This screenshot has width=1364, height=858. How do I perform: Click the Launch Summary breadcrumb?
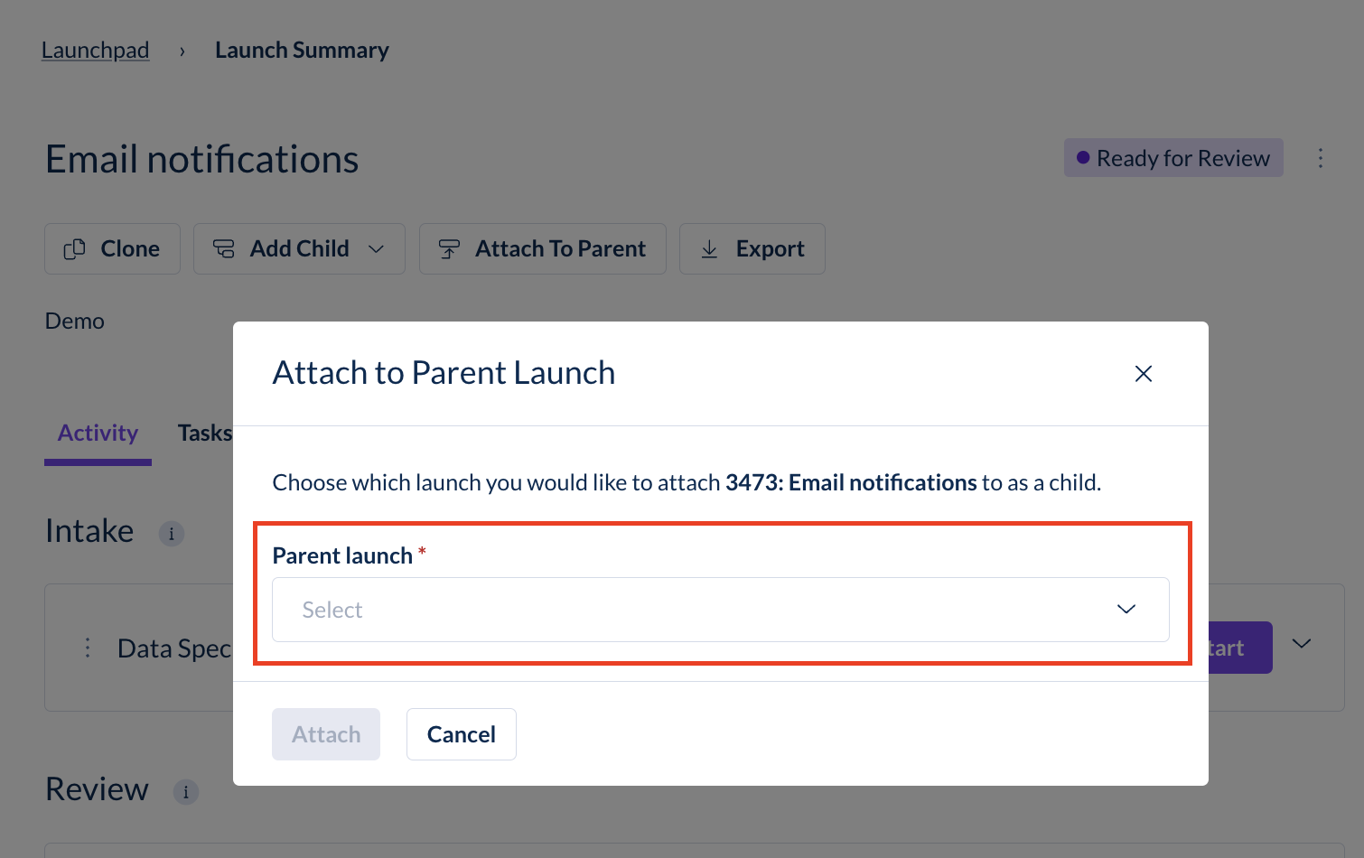(x=302, y=51)
